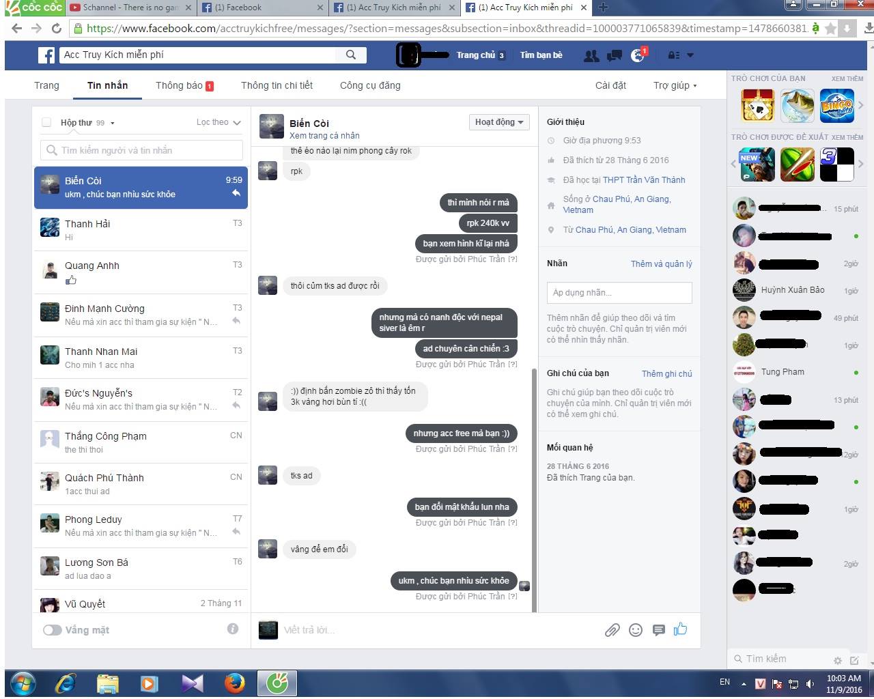The height and width of the screenshot is (699, 874).
Task: Open the Quang Anhh conversation
Action: (140, 272)
